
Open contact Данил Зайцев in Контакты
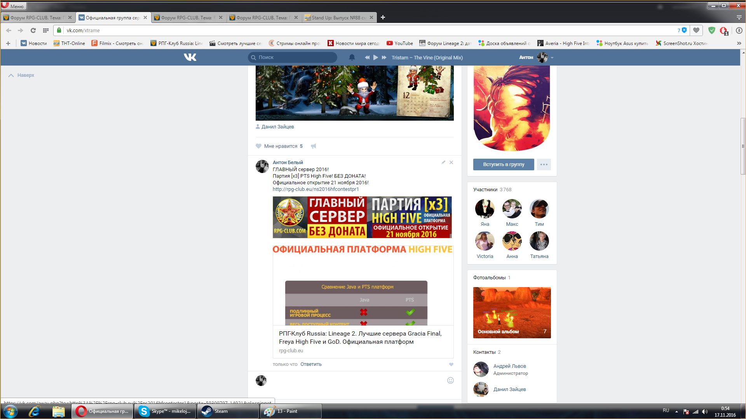tap(509, 390)
